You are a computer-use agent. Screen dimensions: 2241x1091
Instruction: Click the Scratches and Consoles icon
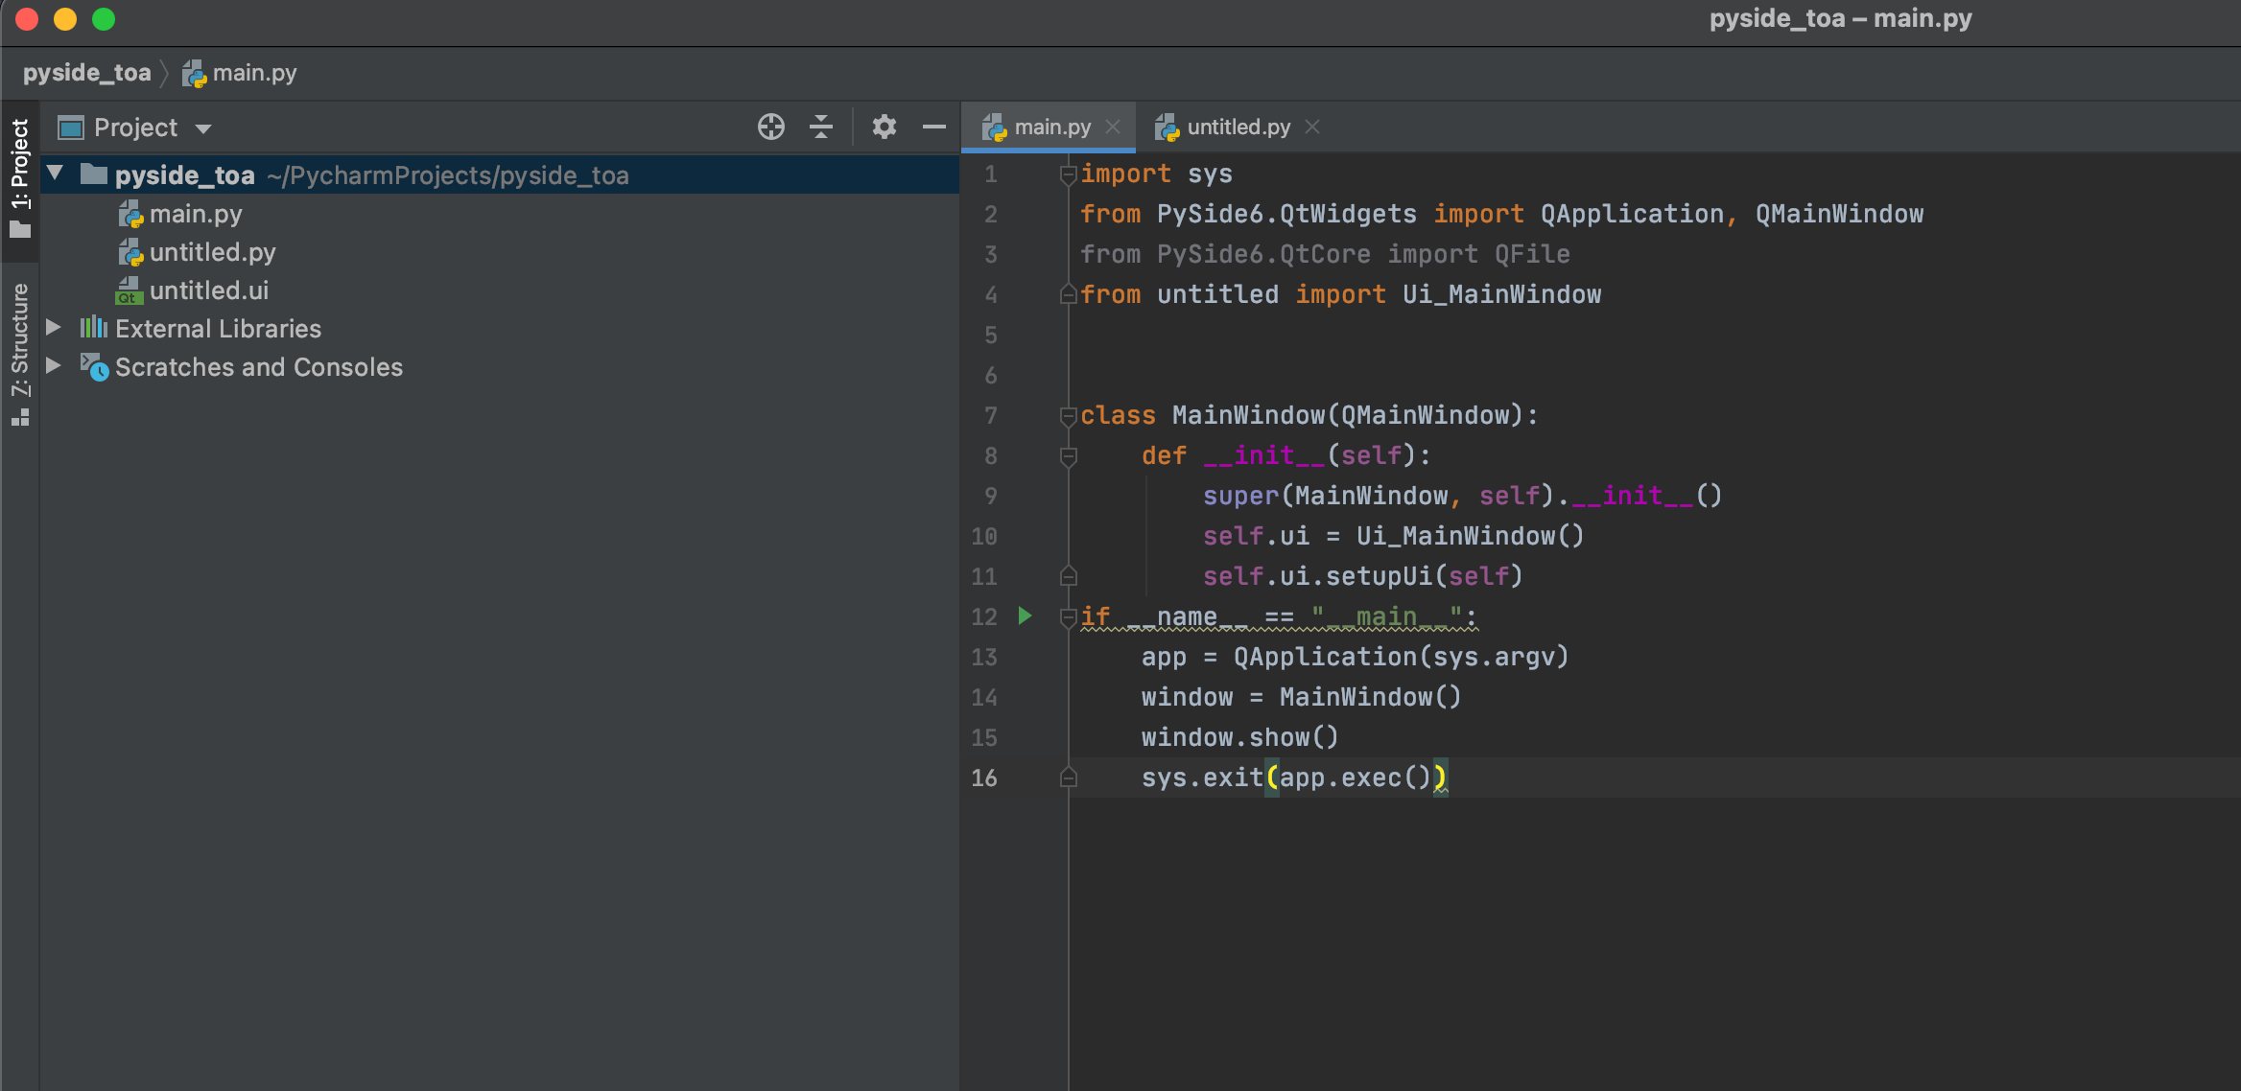tap(94, 366)
